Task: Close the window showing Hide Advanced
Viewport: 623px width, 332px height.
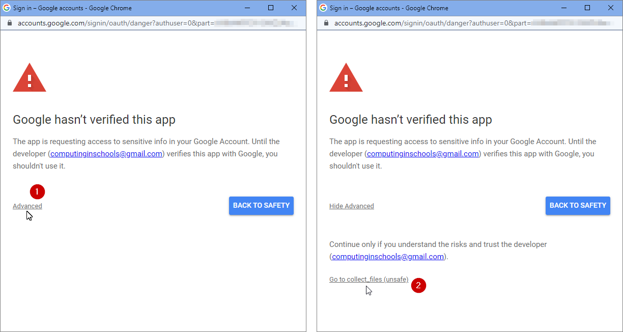Action: 611,8
